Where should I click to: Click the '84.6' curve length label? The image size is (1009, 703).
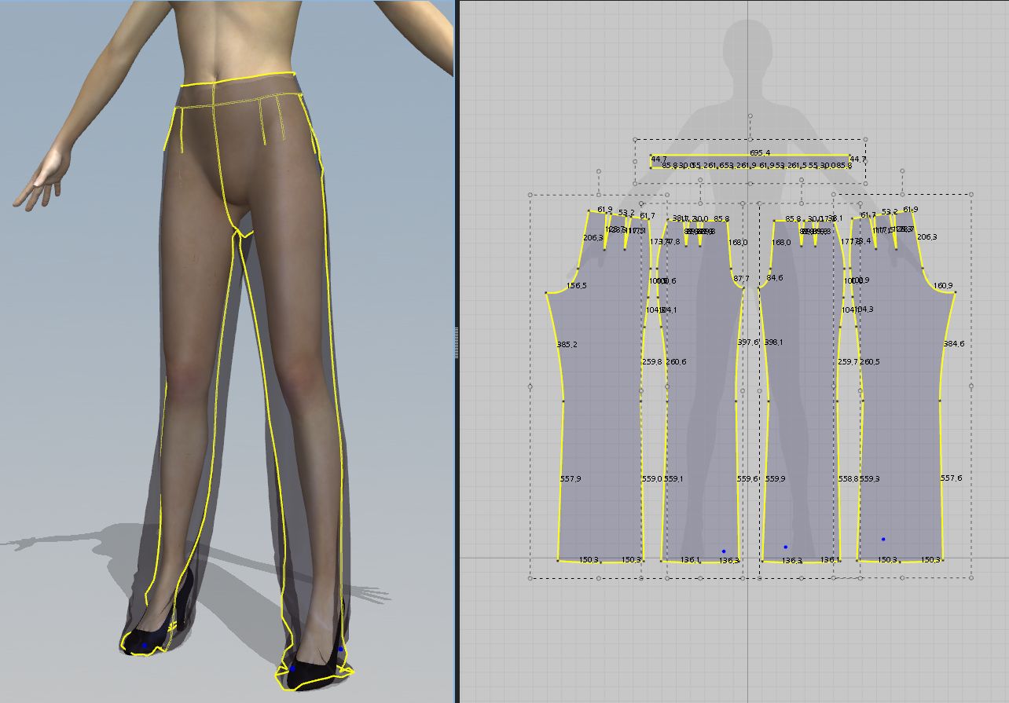[776, 277]
